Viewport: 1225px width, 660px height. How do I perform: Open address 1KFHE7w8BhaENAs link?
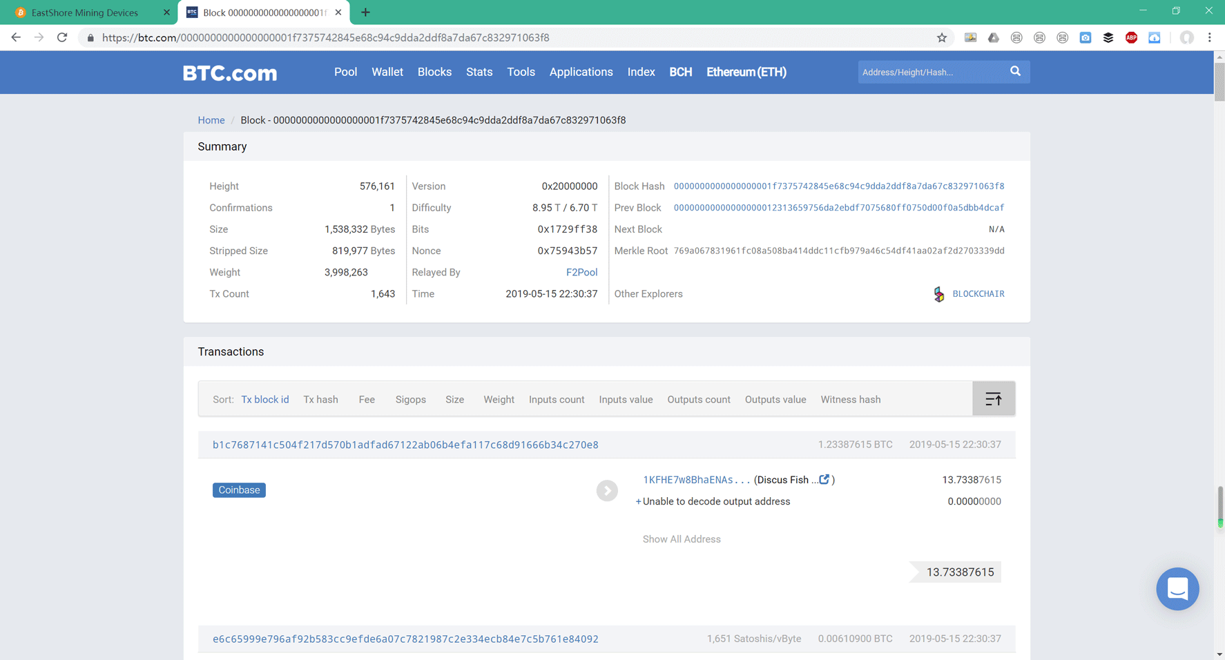point(696,480)
